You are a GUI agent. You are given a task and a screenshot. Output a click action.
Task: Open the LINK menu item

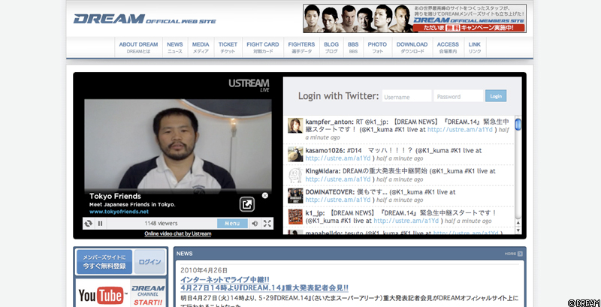(x=475, y=47)
